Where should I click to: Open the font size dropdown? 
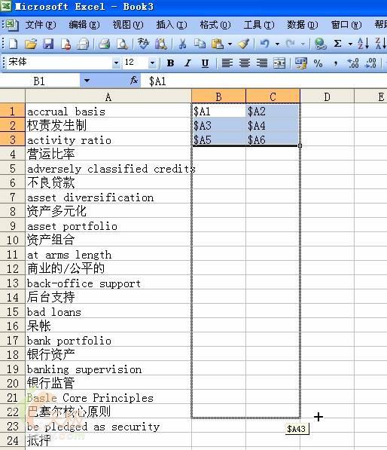(152, 63)
